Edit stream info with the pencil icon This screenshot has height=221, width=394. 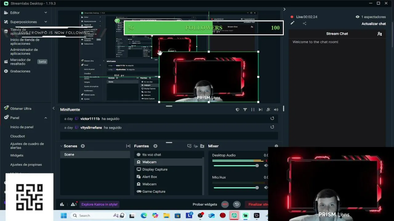[292, 23]
